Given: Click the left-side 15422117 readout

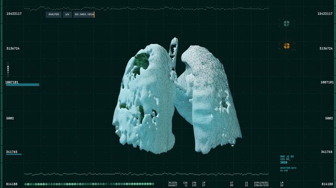Looking at the screenshot, I should point(14,14).
